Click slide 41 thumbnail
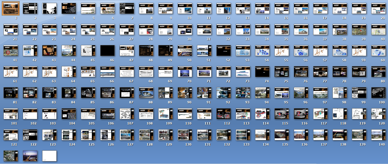This screenshot has height=164, width=388. click(11, 51)
